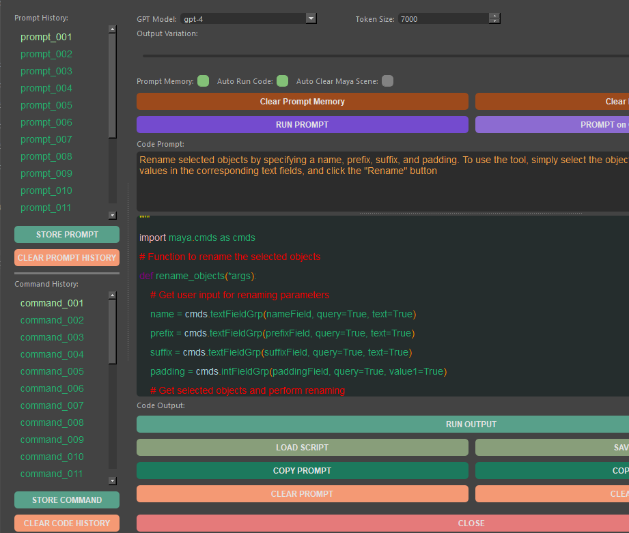This screenshot has width=629, height=533.
Task: Open the GPT Model dropdown arrow
Action: click(311, 18)
